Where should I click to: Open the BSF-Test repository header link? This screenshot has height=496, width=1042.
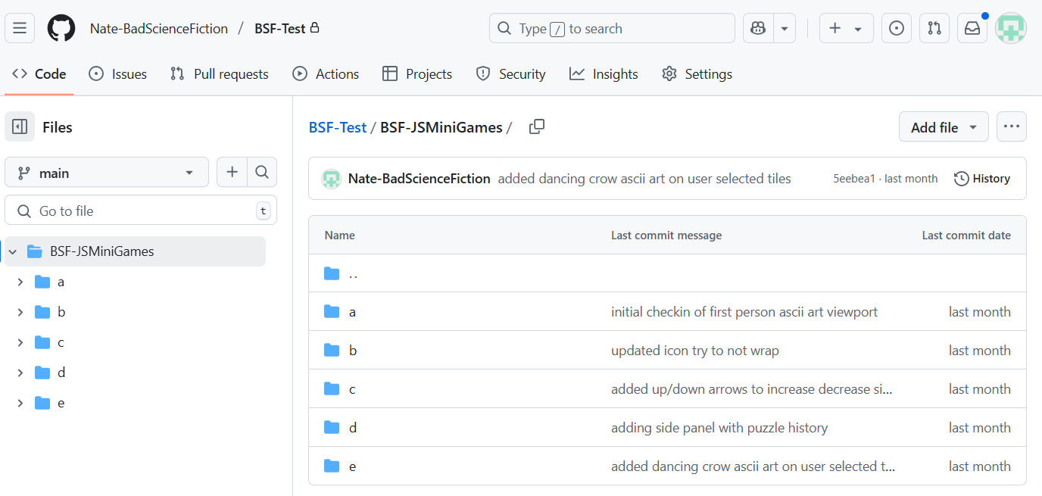coord(279,29)
